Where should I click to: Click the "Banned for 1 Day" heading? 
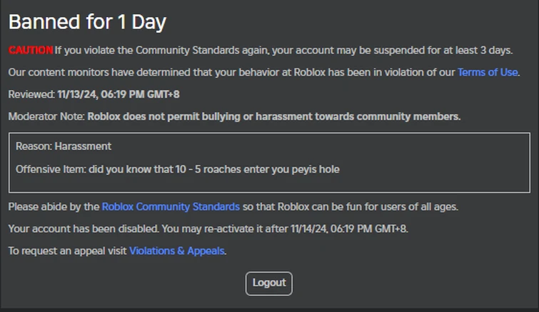[87, 22]
